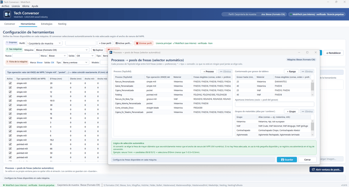This screenshot has width=349, height=187.
Task: Add a new Rango for contorneado
Action: point(291,71)
